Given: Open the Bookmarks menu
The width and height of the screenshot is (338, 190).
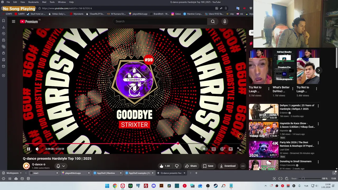Looking at the screenshot, I should 34,2.
